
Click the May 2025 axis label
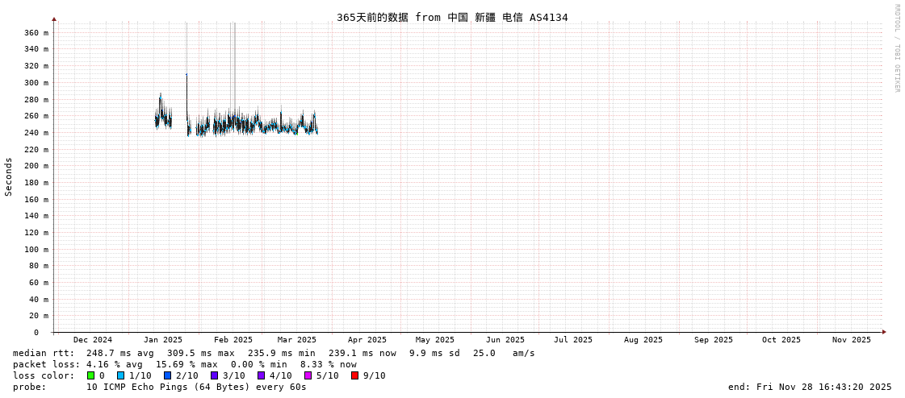434,340
